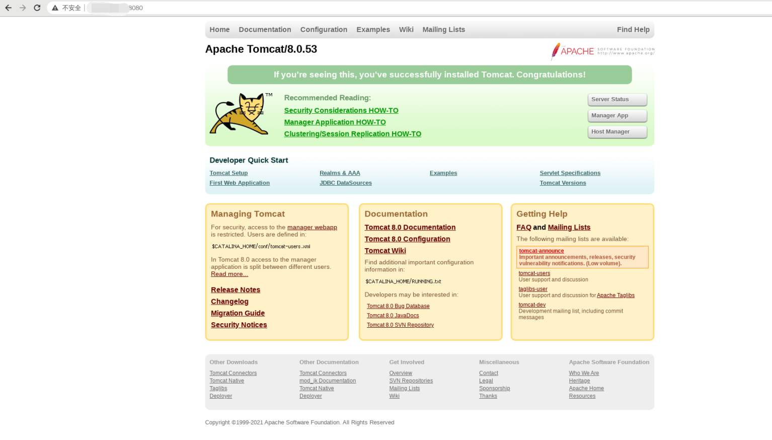Open Apache Taglibs link
This screenshot has width=772, height=440.
[615, 296]
